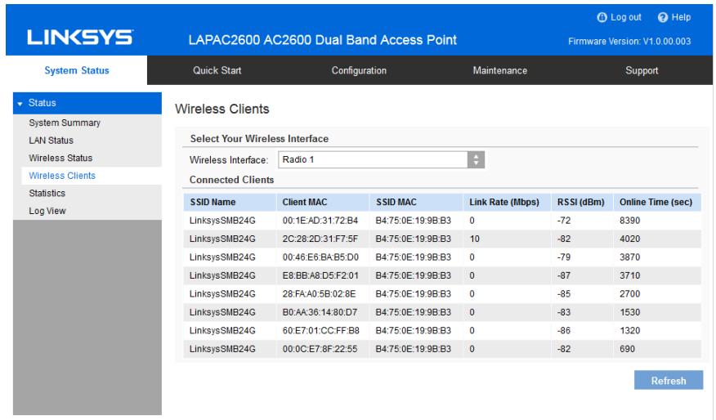Click the Help link
Viewport: 716px width, 420px height.
coord(681,17)
